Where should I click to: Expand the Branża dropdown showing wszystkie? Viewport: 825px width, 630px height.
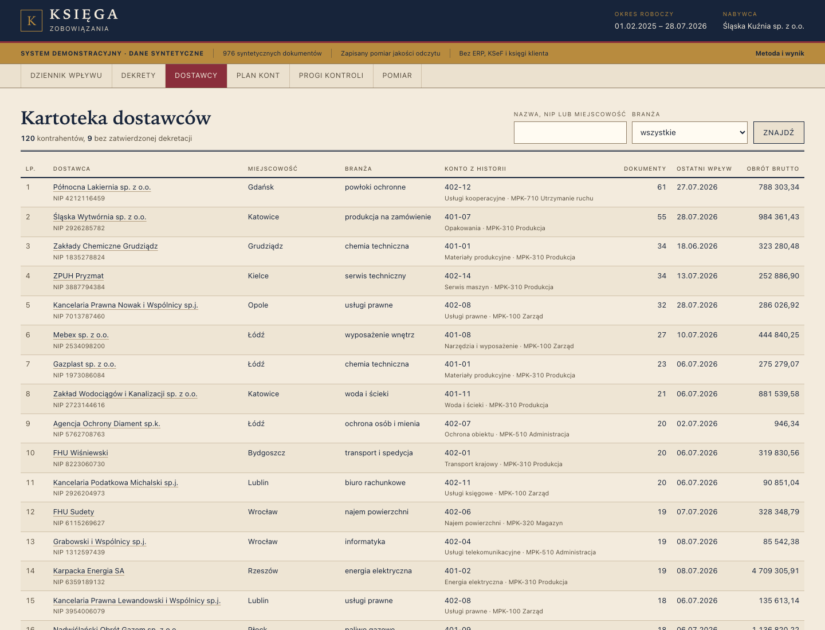(x=690, y=132)
